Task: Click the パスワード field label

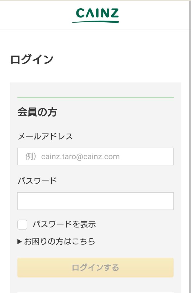Action: 37,181
